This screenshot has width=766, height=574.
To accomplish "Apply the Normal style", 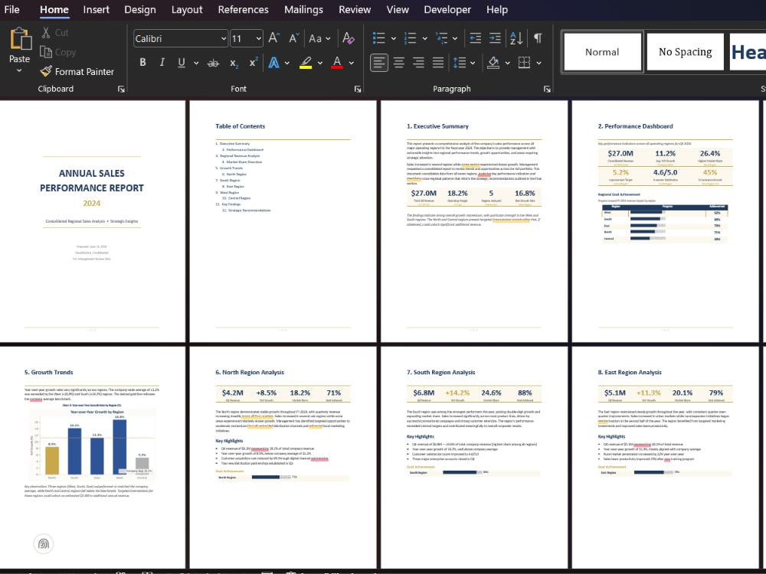I will [602, 52].
